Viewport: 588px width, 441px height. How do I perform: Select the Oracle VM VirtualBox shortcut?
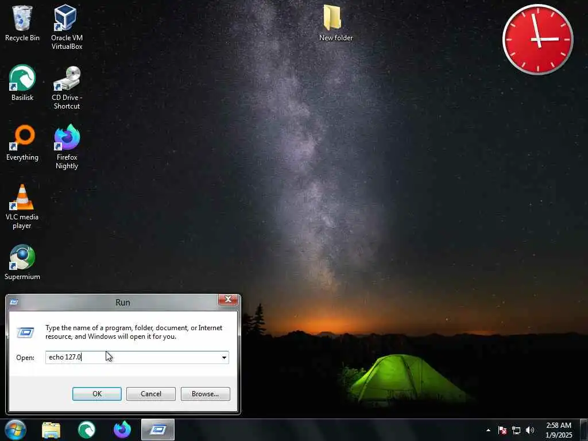[67, 27]
